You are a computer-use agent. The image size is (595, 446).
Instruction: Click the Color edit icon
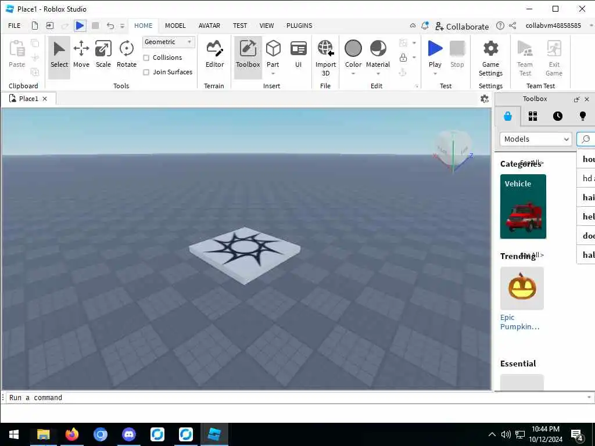[353, 49]
